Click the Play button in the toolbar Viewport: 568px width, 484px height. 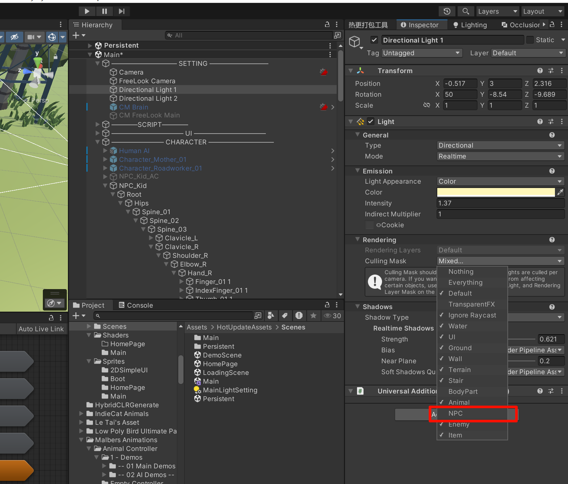pyautogui.click(x=87, y=11)
